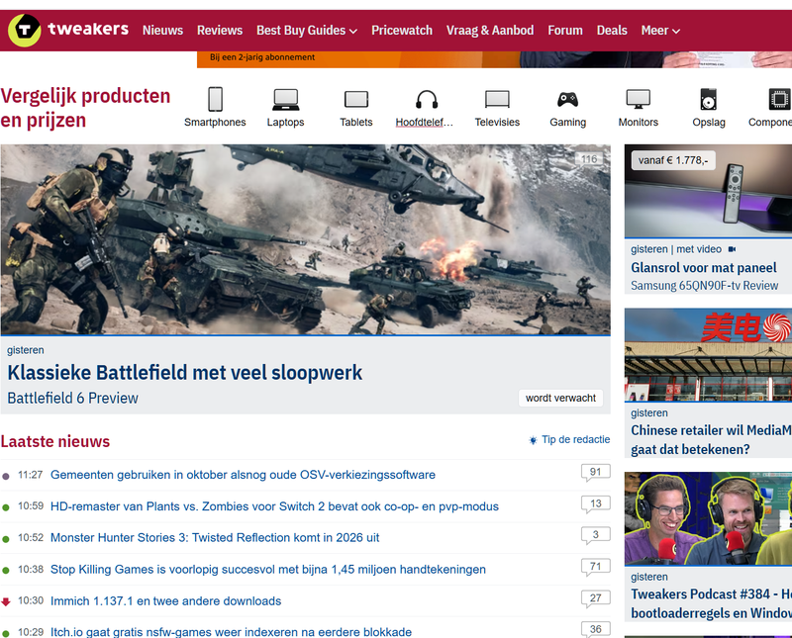792x638 pixels.
Task: Open the Opslag hard drive icon
Action: [x=709, y=100]
